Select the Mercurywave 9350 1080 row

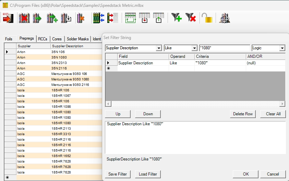53,79
